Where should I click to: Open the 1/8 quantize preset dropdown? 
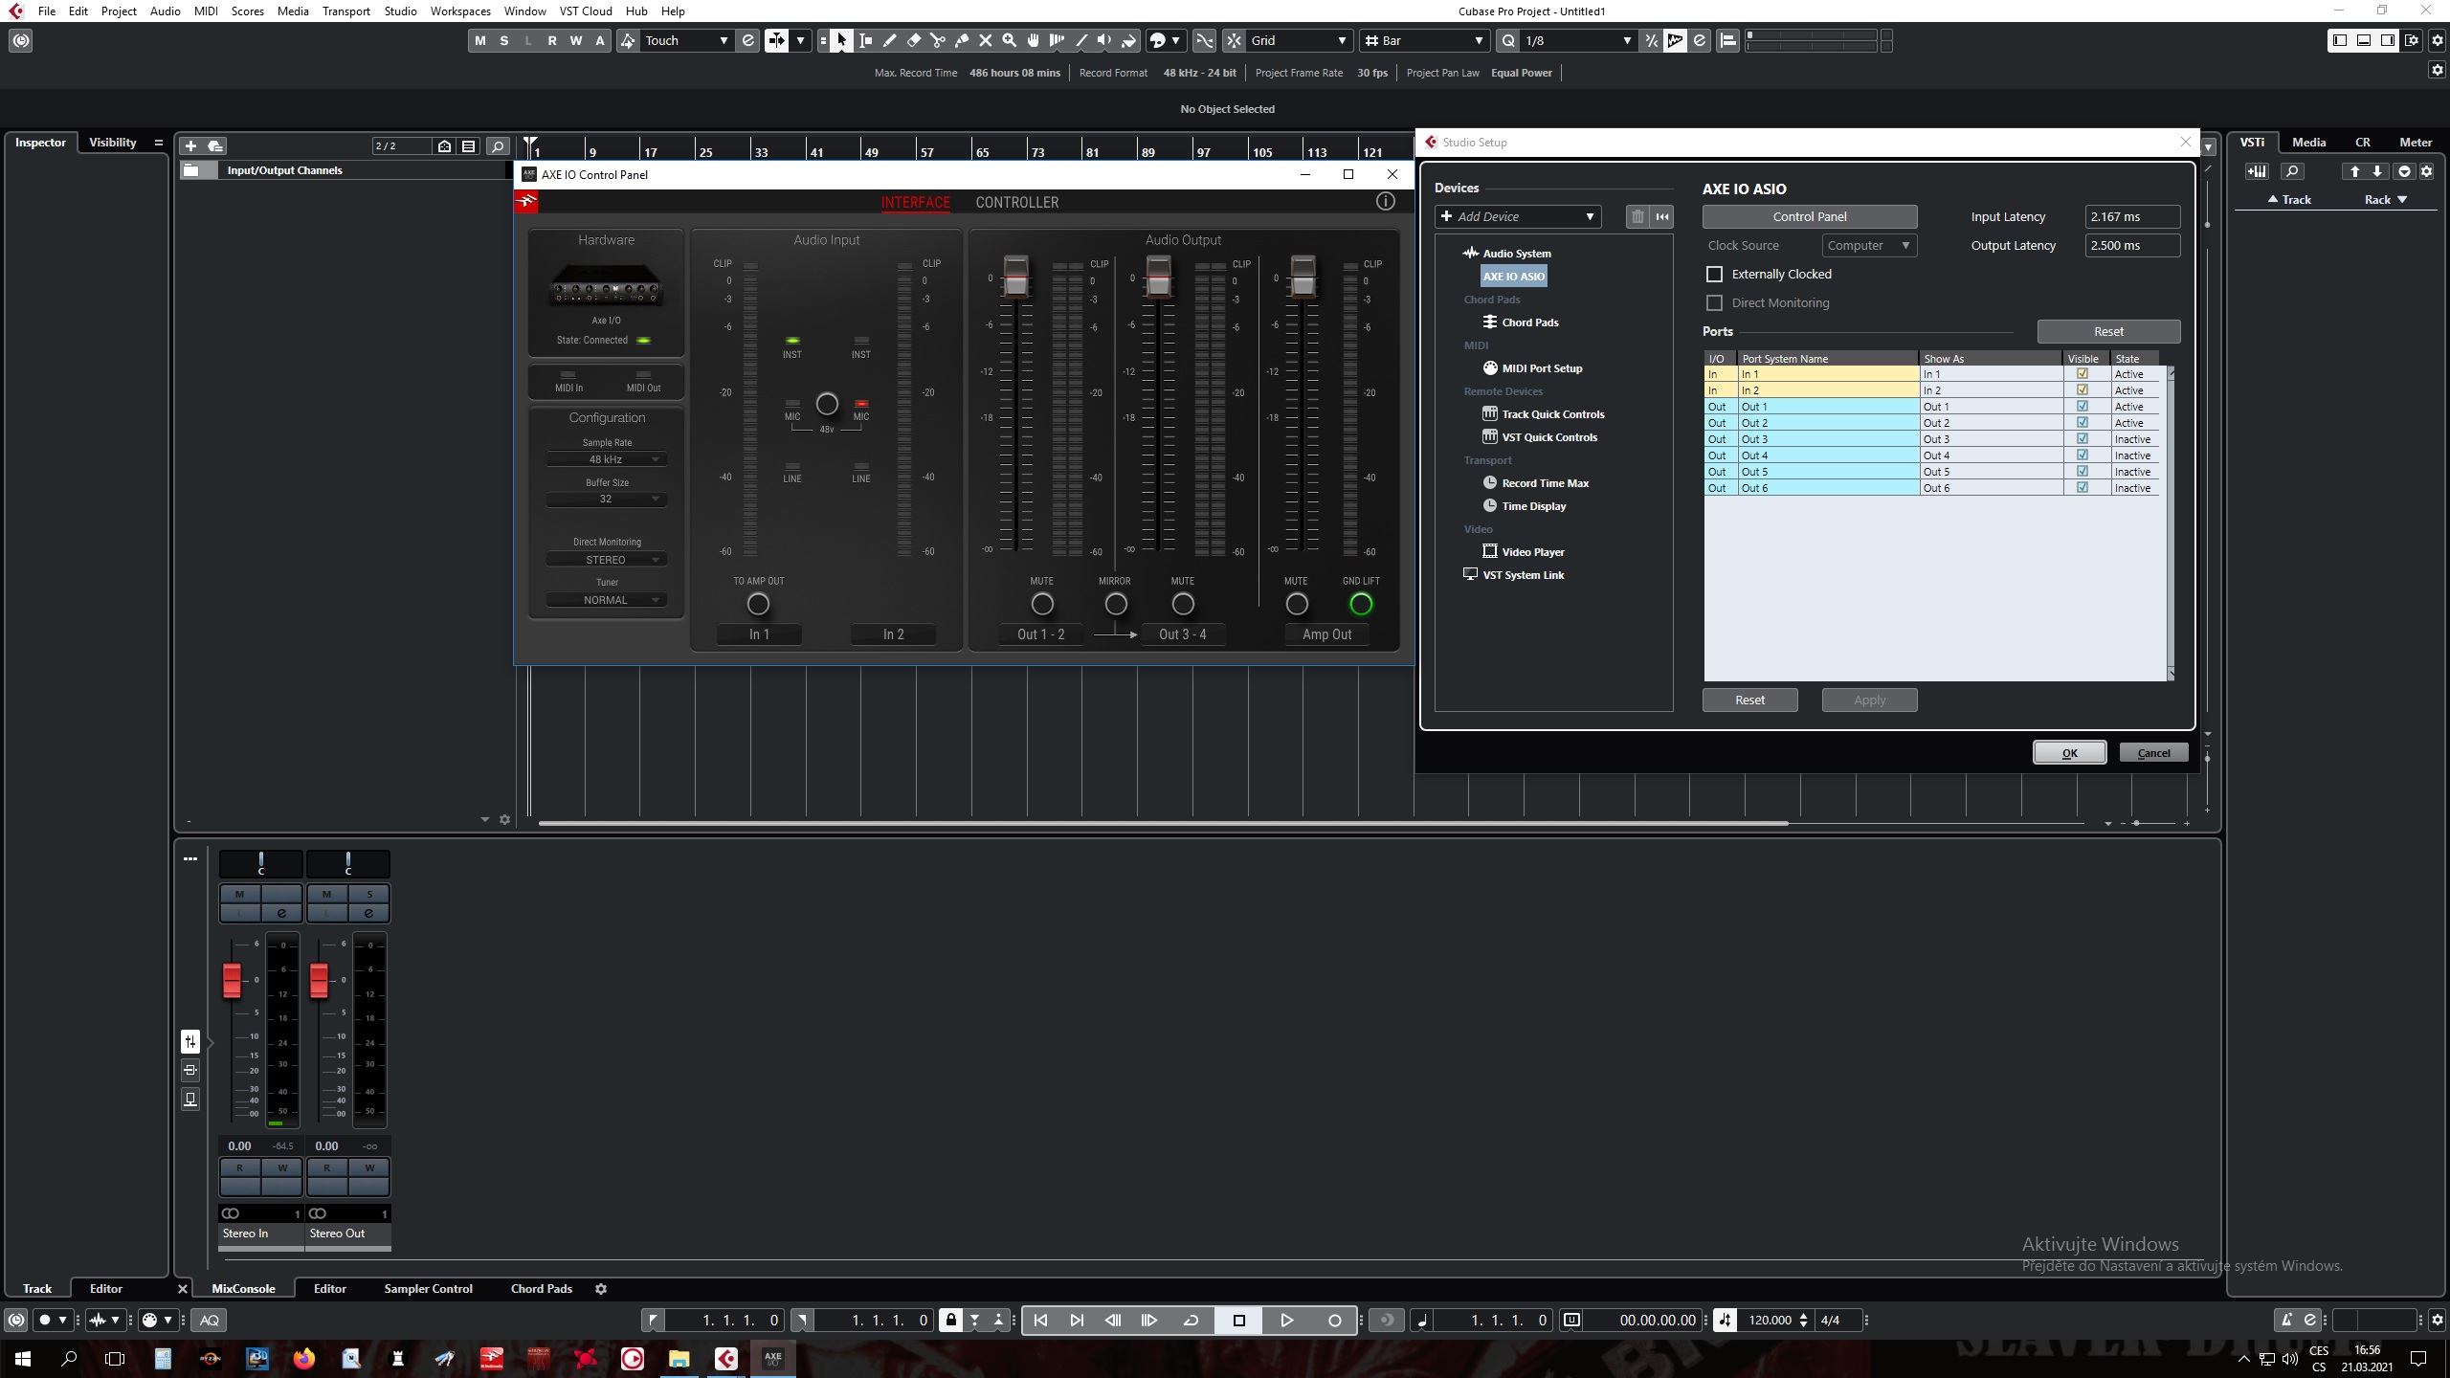(x=1577, y=40)
